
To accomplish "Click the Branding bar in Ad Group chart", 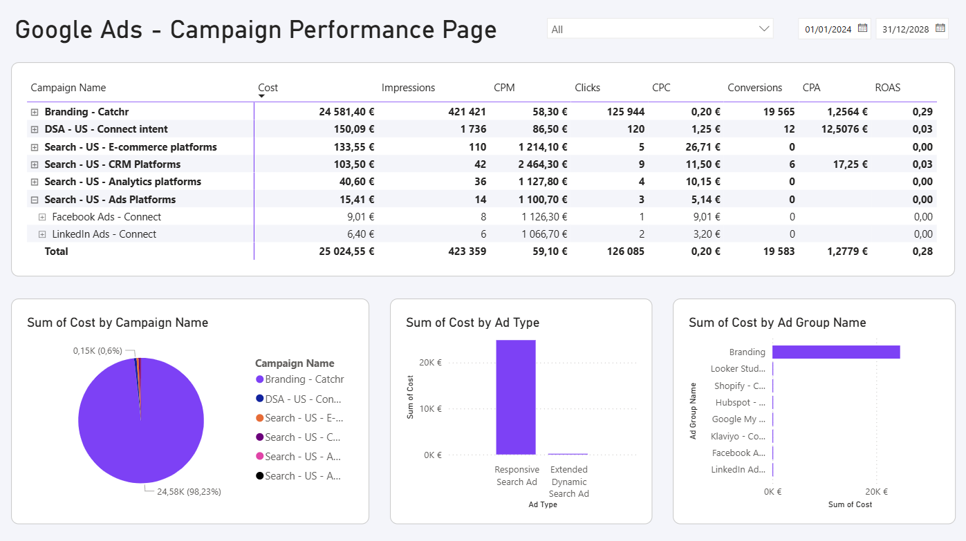I will tap(837, 352).
